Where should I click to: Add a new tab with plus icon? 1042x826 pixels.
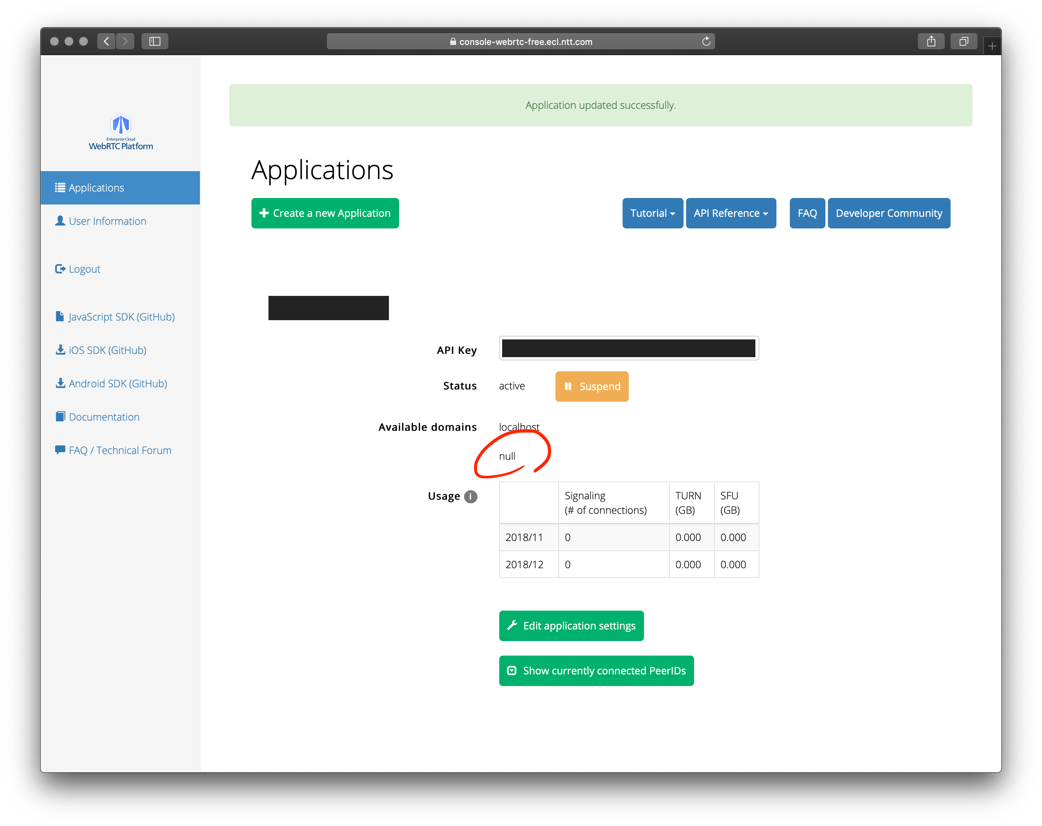point(992,46)
